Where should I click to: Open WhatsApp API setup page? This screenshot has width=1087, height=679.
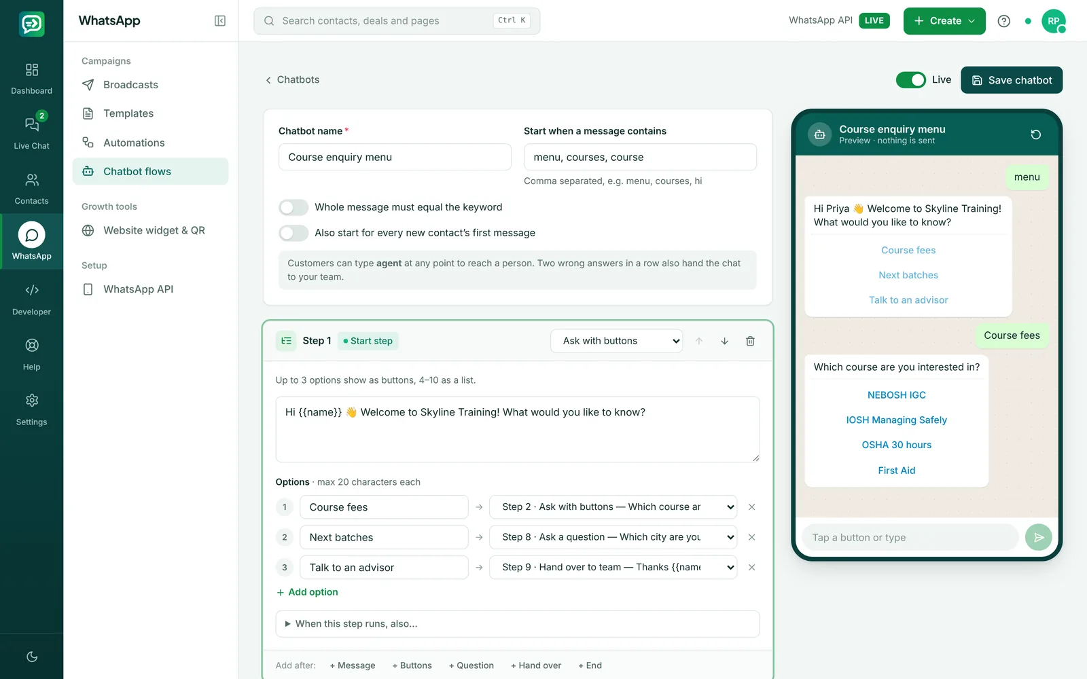coord(150,289)
